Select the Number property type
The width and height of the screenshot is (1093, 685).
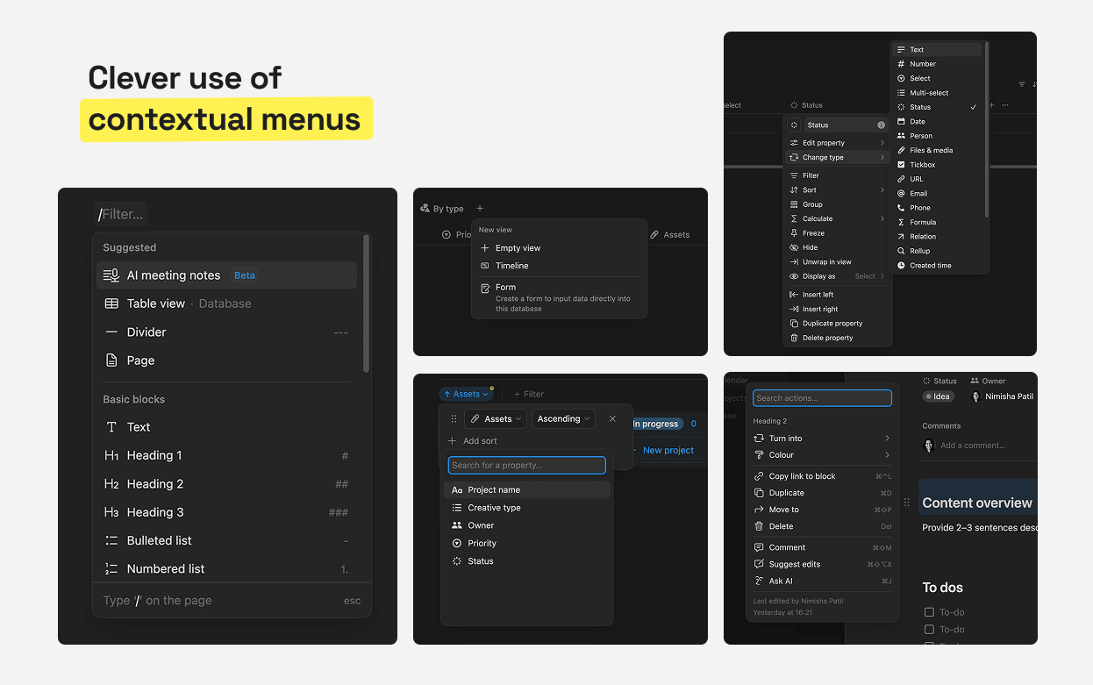coord(936,64)
